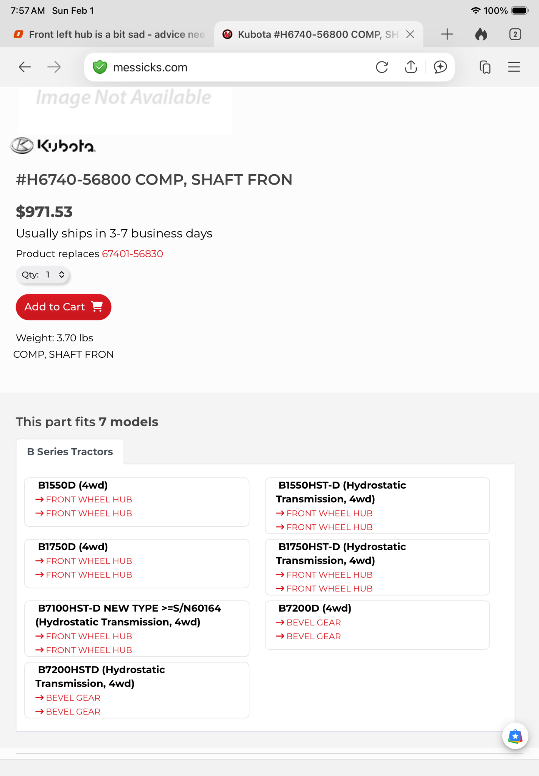Tap the browser forward arrow

click(x=54, y=67)
